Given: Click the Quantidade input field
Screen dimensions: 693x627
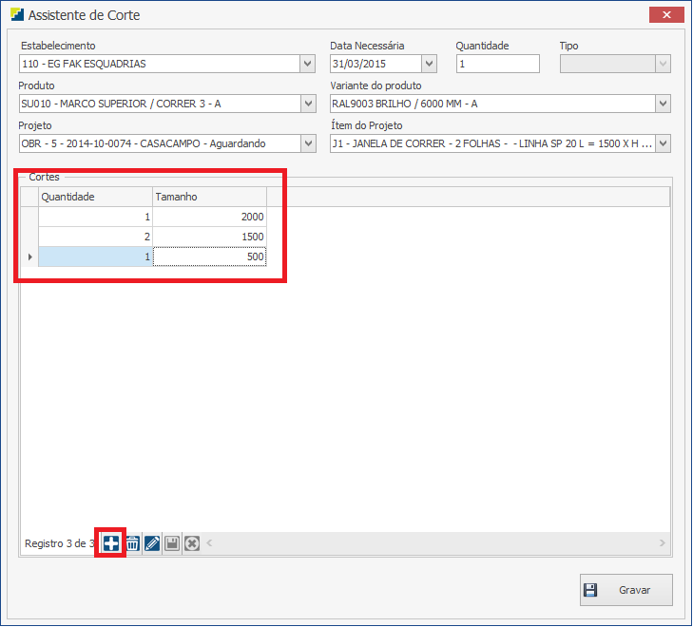Looking at the screenshot, I should coord(497,64).
